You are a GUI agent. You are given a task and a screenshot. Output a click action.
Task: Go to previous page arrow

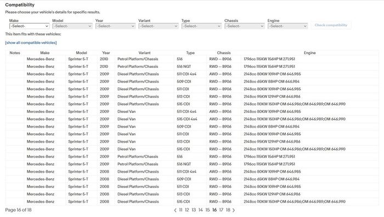[x=175, y=210]
